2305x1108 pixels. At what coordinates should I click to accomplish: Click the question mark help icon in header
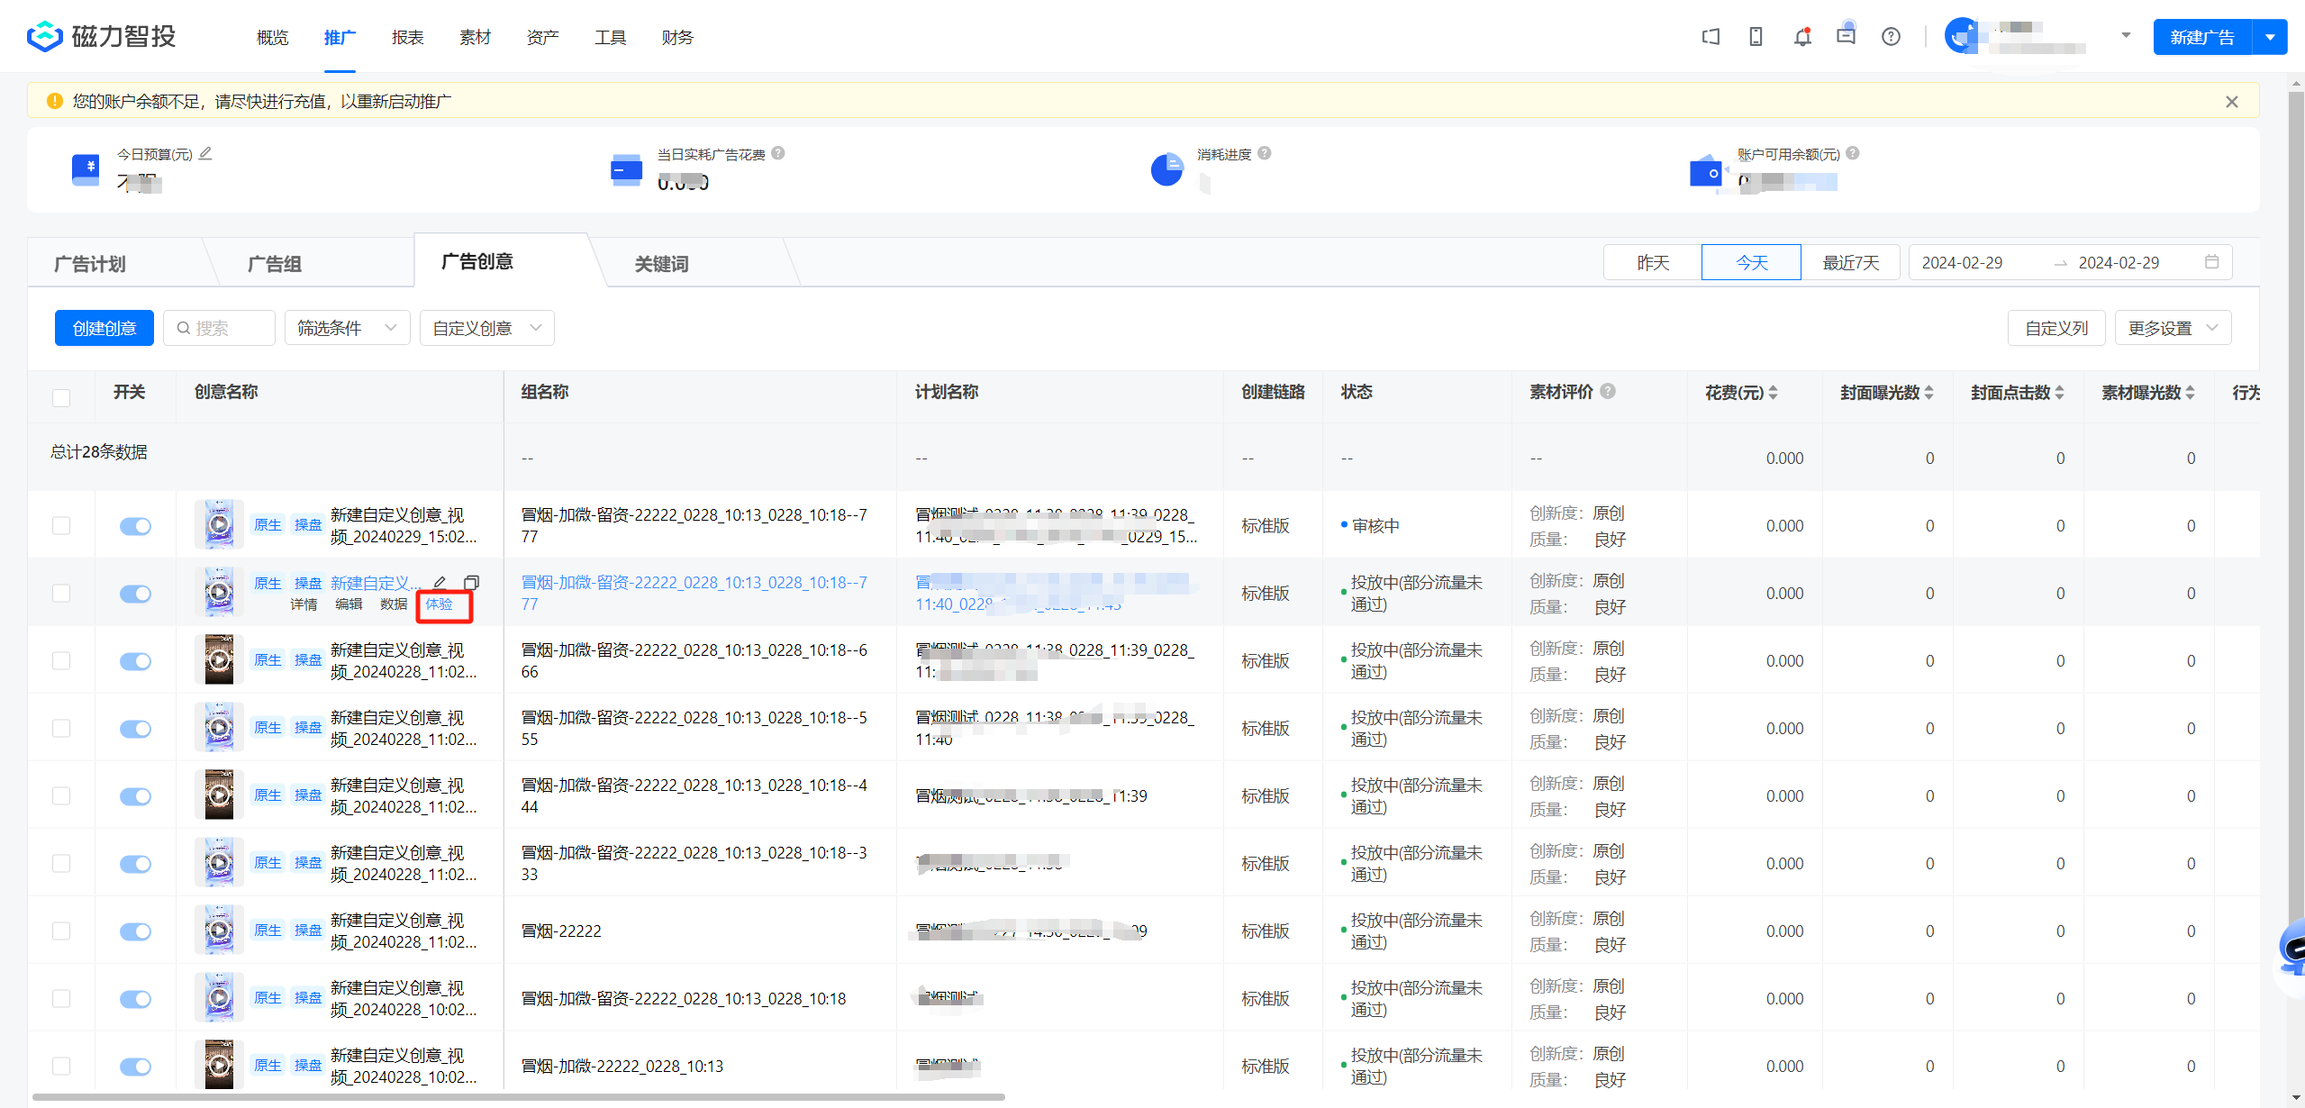click(x=1891, y=37)
